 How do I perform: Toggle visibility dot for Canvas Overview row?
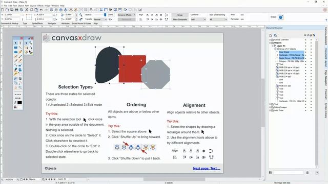point(305,40)
